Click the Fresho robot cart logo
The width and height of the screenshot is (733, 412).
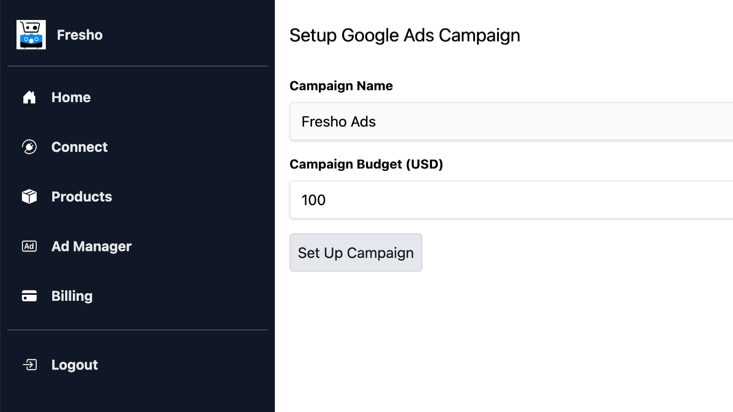(31, 35)
